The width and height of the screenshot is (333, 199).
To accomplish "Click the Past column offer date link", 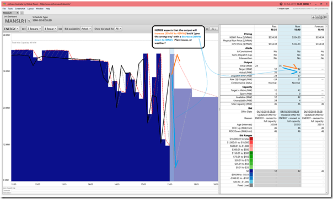I will [266, 112].
